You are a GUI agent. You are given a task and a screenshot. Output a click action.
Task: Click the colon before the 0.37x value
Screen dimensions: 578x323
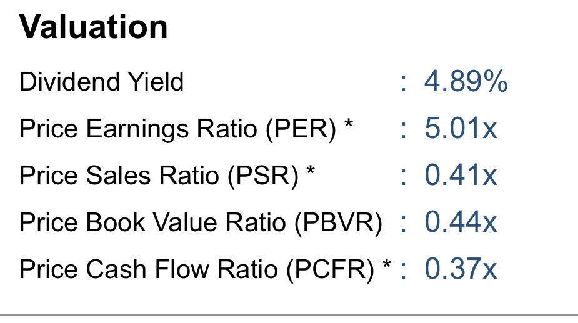[x=404, y=271]
